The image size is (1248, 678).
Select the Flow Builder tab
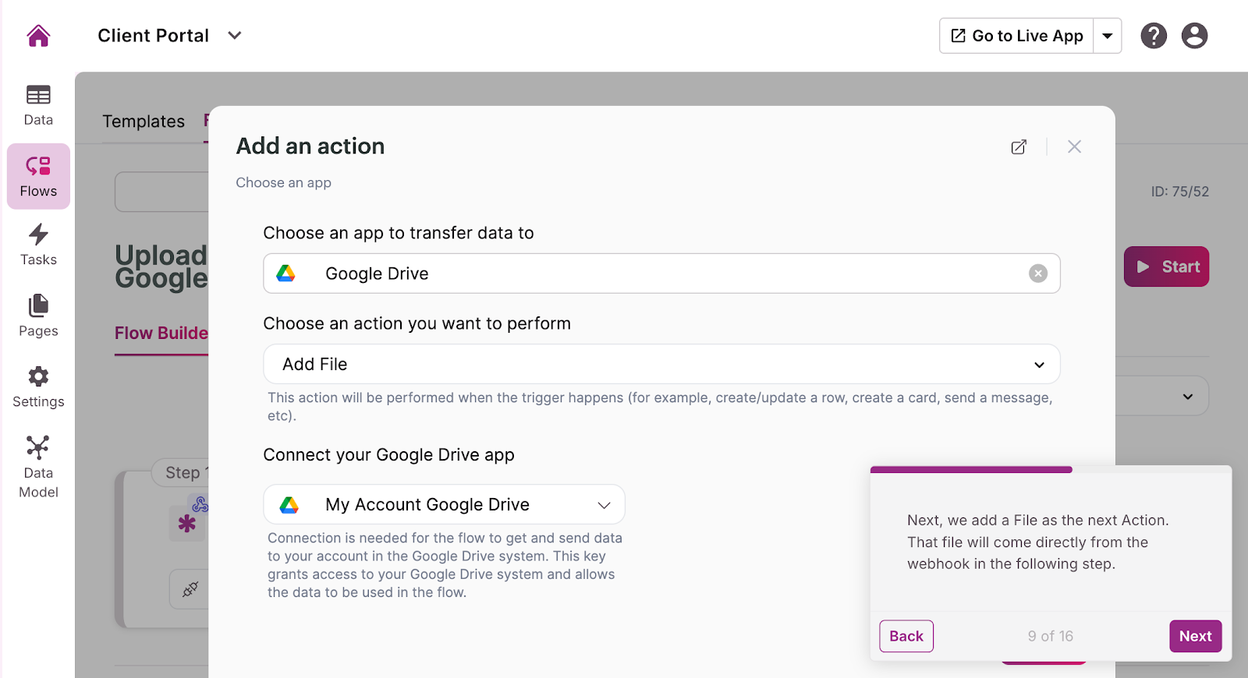(x=161, y=334)
